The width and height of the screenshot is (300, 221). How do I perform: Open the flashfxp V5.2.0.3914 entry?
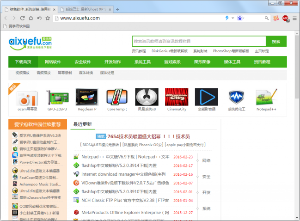(119, 166)
